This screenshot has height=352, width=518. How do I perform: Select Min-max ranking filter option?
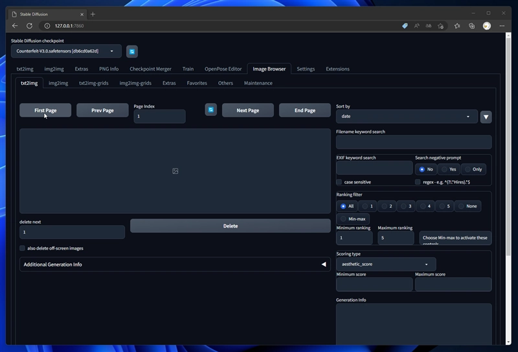point(353,218)
